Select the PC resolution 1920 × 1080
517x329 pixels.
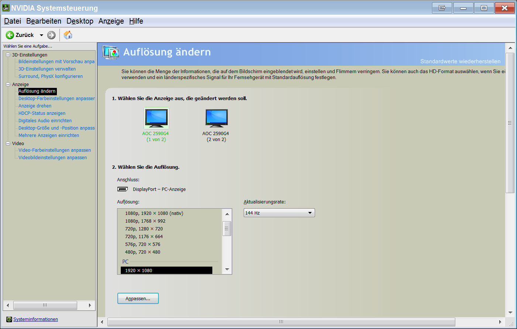167,271
